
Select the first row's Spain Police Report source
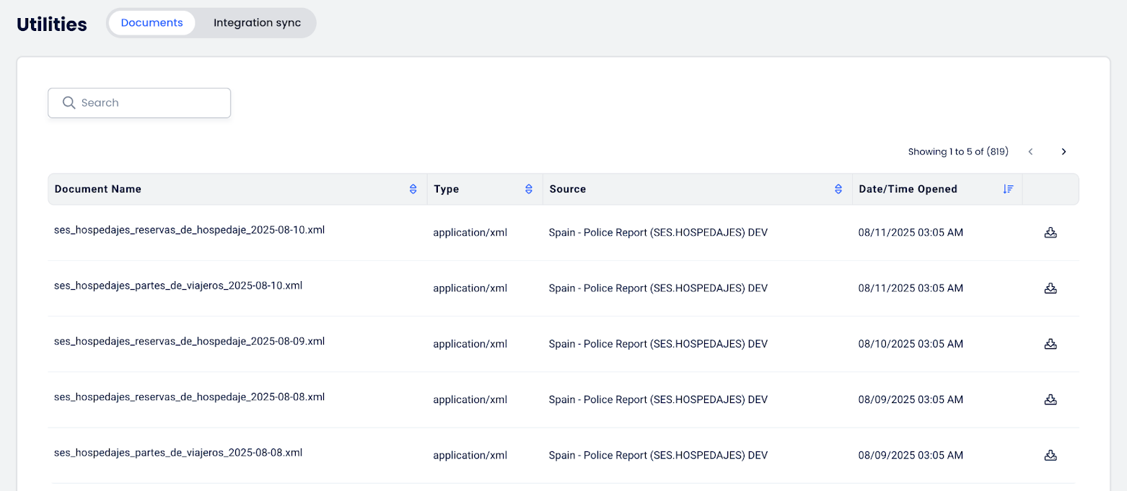tap(657, 233)
